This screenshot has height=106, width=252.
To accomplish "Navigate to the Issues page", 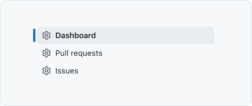I will [x=126, y=71].
